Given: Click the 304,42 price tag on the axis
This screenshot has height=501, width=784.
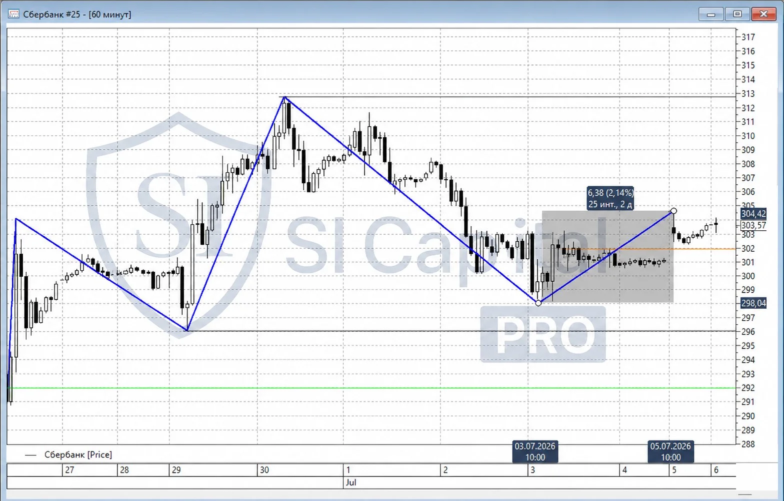Looking at the screenshot, I should [x=753, y=214].
